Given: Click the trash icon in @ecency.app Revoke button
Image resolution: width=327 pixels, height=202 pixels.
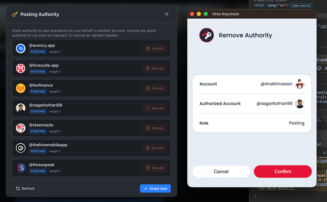Looking at the screenshot, I should [x=148, y=48].
